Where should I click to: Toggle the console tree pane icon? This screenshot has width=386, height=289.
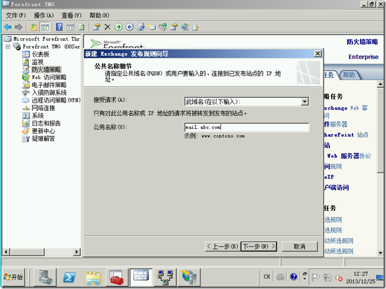45,27
